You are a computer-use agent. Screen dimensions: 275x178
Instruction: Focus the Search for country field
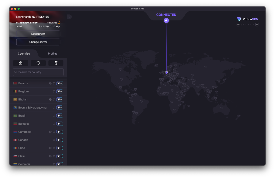38,72
